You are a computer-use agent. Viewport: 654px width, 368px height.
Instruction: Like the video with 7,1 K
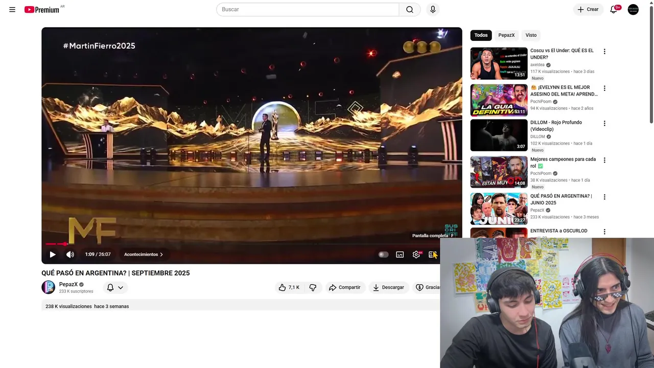tap(289, 287)
